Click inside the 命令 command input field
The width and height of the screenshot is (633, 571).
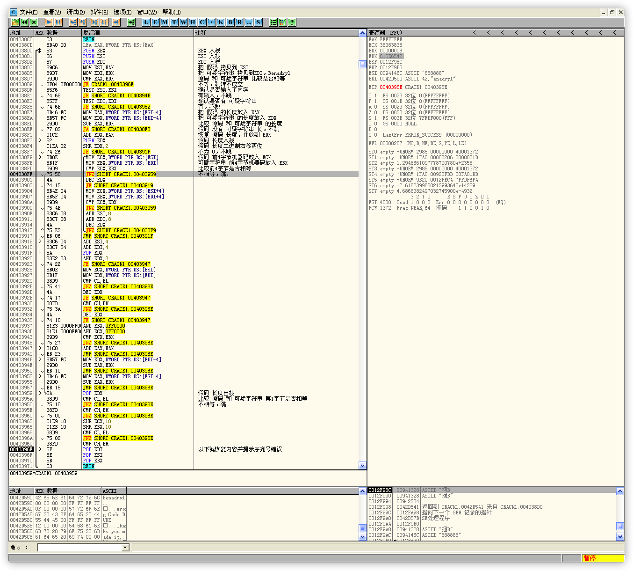click(x=79, y=548)
